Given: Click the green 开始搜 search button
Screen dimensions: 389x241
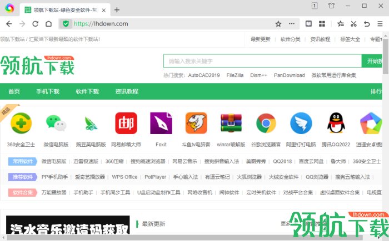Looking at the screenshot, I should [x=372, y=61].
